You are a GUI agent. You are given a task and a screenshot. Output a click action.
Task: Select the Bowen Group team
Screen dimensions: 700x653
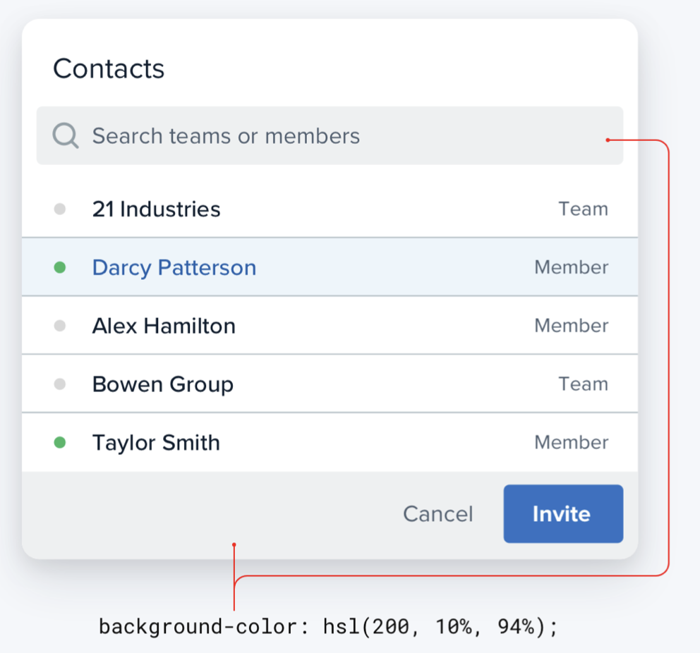(330, 384)
